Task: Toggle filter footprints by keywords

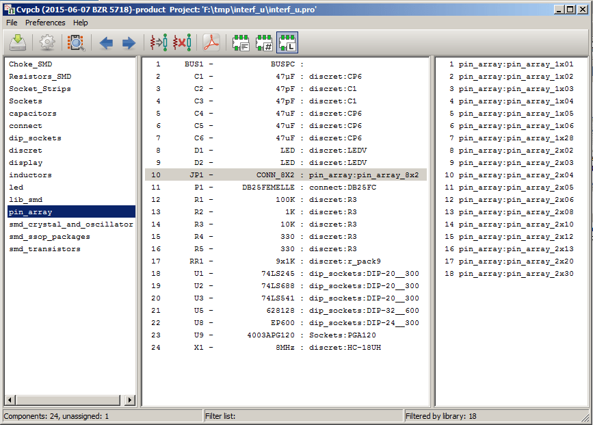Action: [241, 43]
